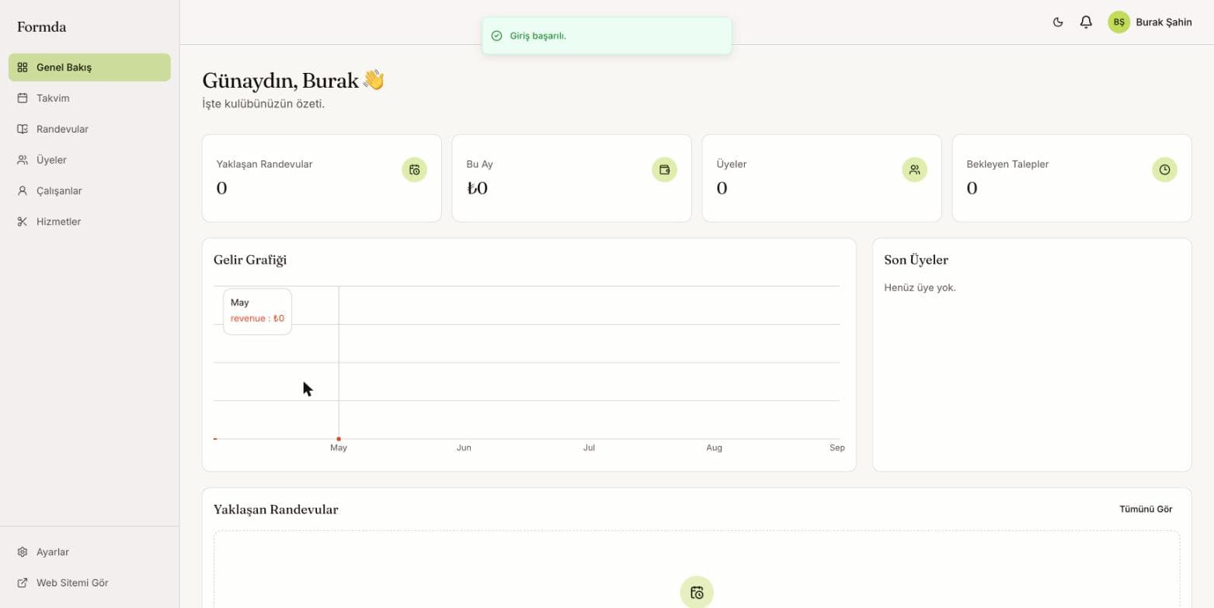
Task: Open Ayarlar settings
Action: (x=89, y=552)
